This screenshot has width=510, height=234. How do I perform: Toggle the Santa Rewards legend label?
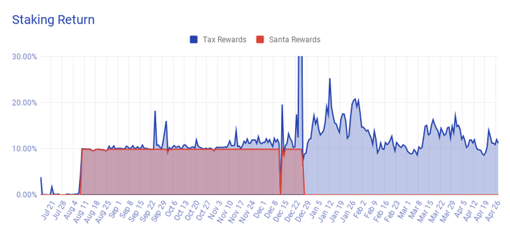coord(295,39)
